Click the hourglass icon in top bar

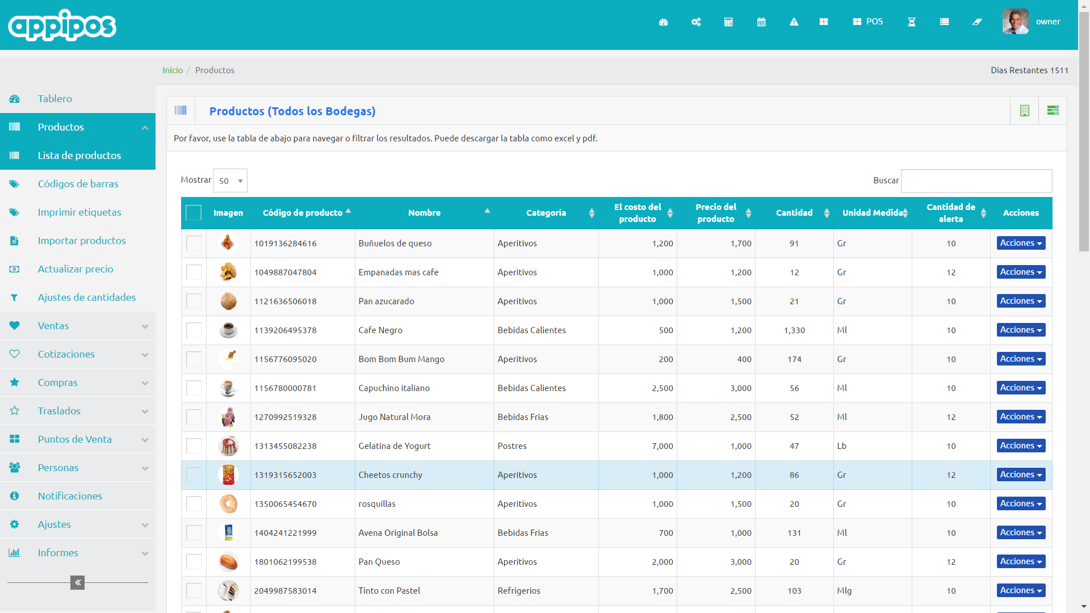pyautogui.click(x=912, y=22)
